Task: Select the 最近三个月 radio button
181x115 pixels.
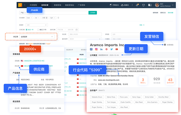Action: coord(38,30)
